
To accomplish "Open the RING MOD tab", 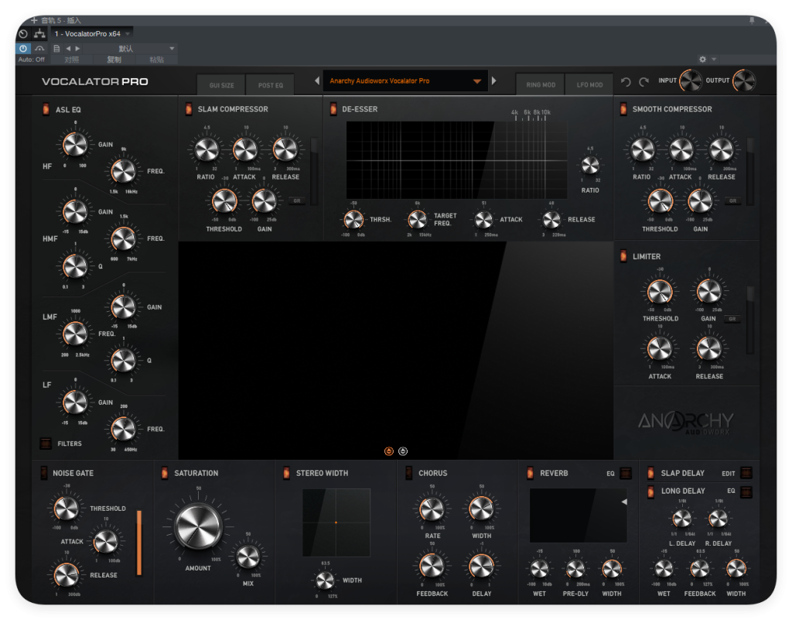I will (541, 84).
